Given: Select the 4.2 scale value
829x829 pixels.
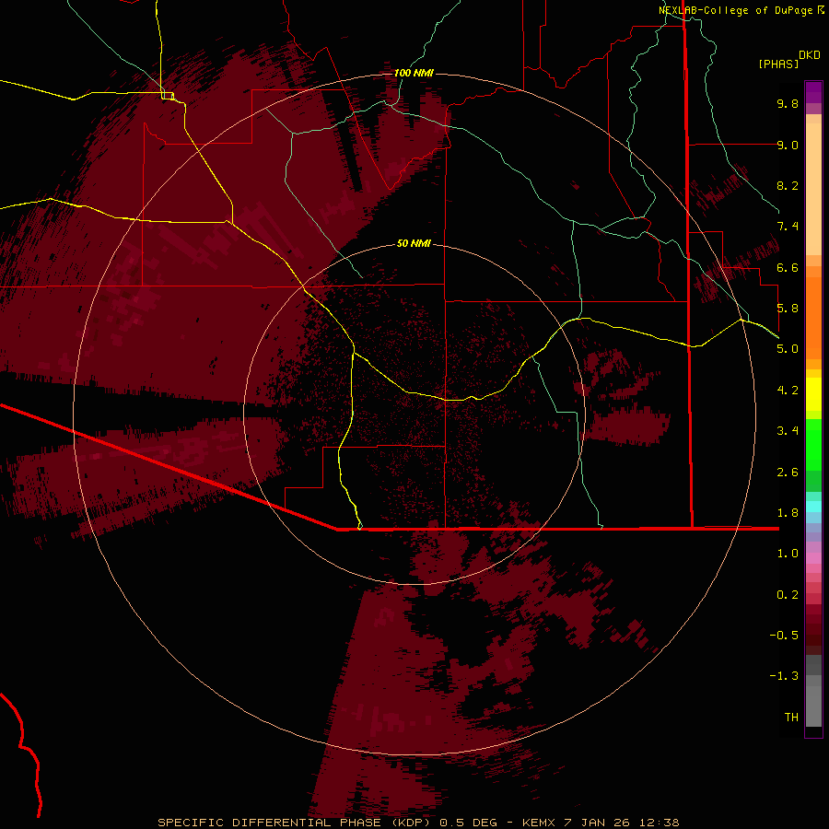Looking at the screenshot, I should click(x=788, y=391).
